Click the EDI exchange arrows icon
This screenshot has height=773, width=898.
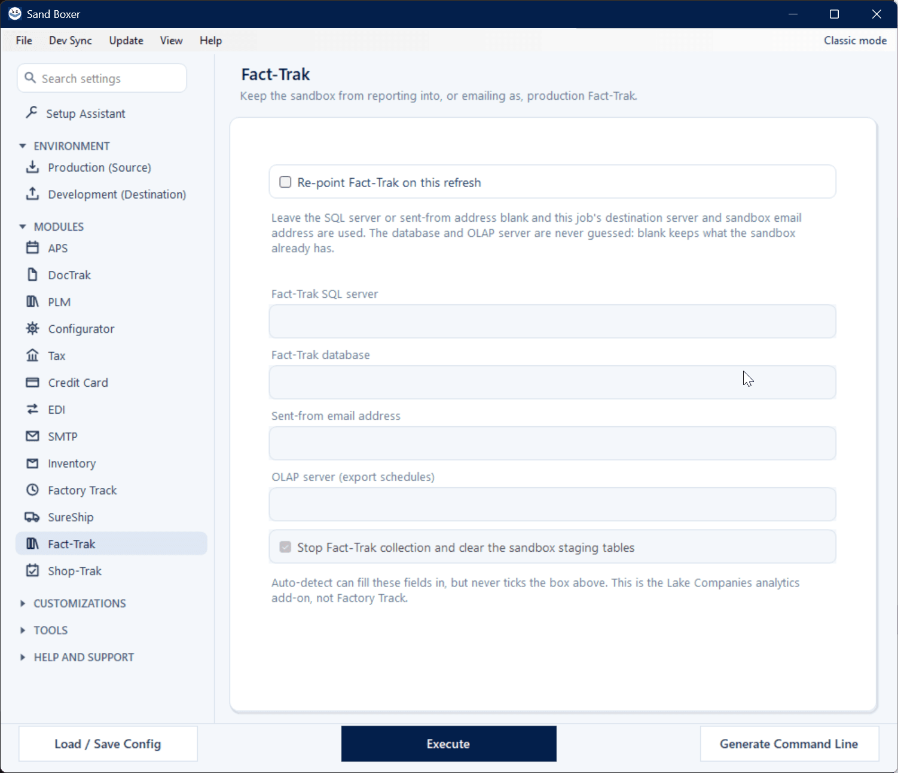33,409
